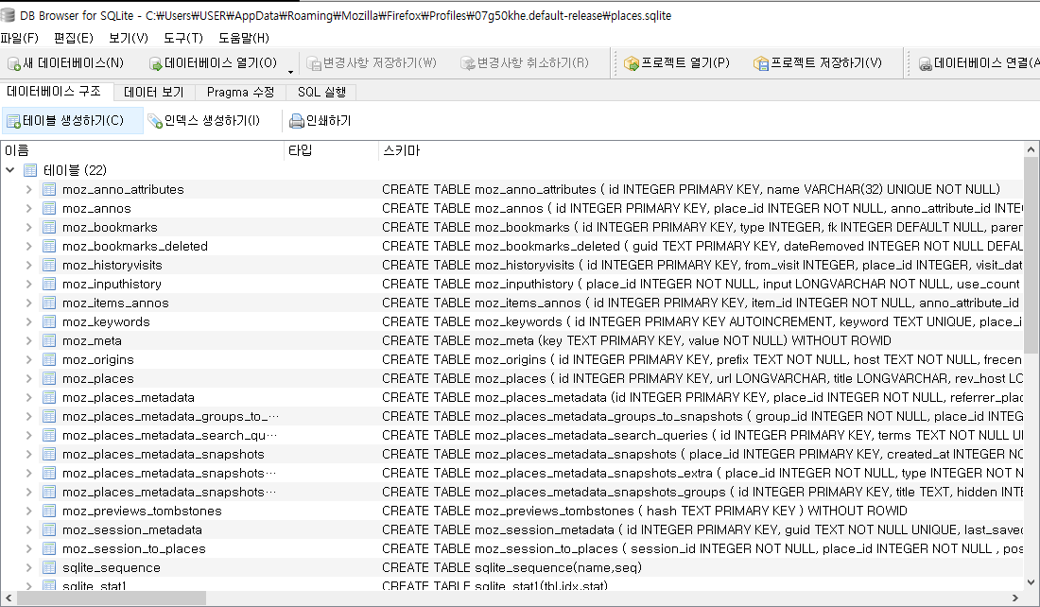Expand the moz_keywords table node
Screen dimensions: 1040x607
click(x=28, y=321)
